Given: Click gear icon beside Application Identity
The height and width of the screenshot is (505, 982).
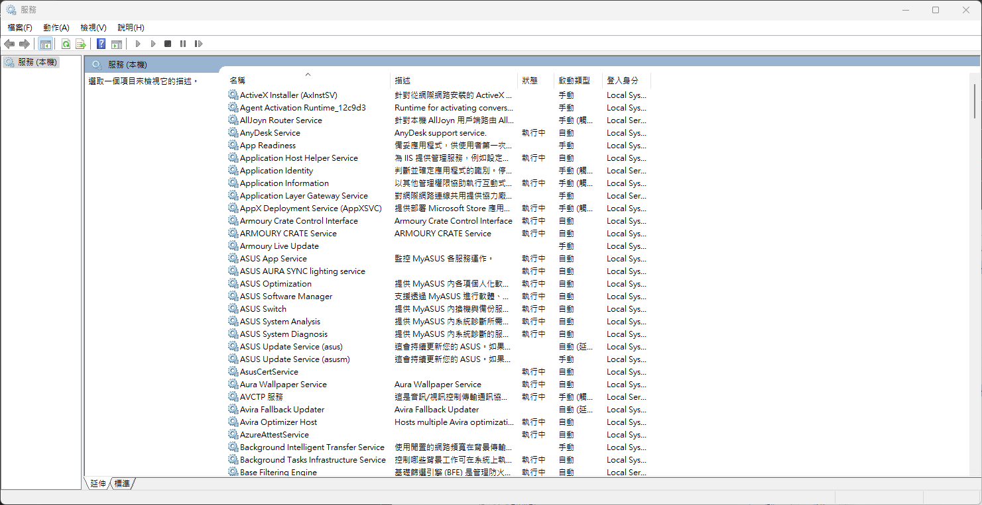Looking at the screenshot, I should click(x=233, y=171).
